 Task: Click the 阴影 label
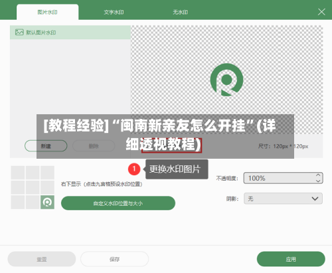click(x=232, y=199)
